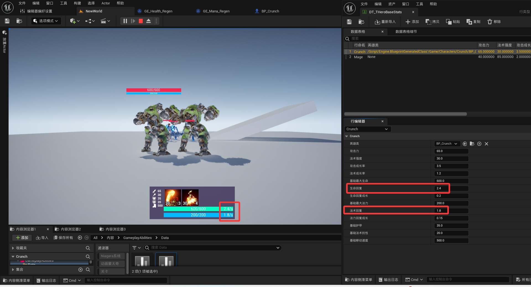
Task: Open the blueprint toolbar dropdown
Action: (90, 21)
